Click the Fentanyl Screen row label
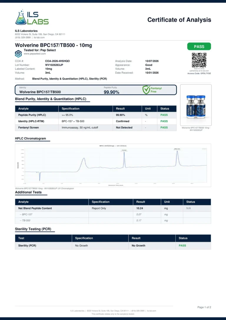Image resolution: width=226 pixels, height=320 pixels. point(28,128)
